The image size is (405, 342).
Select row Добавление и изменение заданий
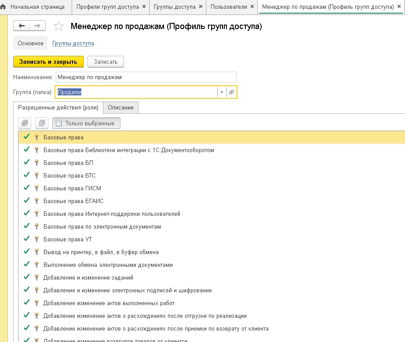coord(212,277)
